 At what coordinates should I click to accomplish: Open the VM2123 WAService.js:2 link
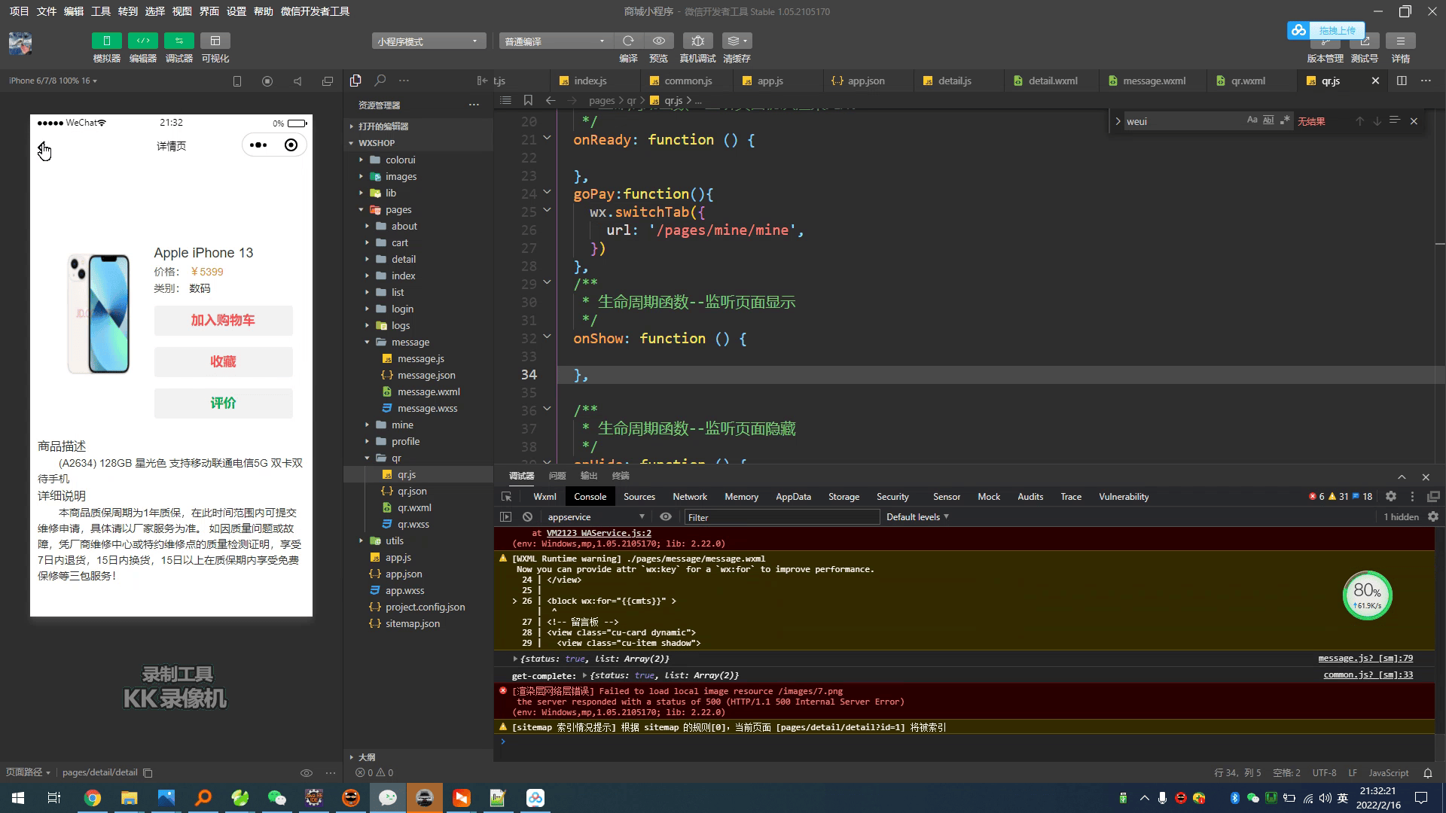pyautogui.click(x=599, y=533)
